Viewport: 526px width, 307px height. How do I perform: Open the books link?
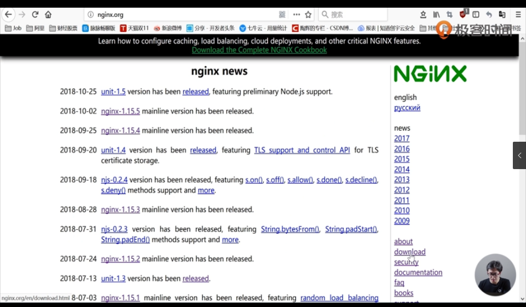404,293
